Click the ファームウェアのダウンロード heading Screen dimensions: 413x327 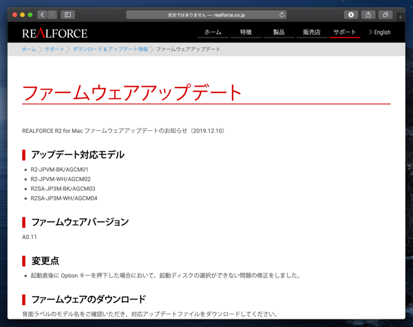pyautogui.click(x=89, y=299)
